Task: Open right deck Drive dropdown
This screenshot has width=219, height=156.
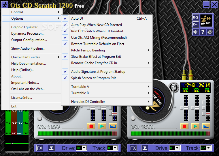Action: click(178, 148)
